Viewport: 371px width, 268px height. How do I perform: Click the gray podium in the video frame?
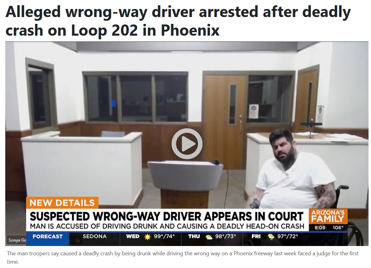185,181
